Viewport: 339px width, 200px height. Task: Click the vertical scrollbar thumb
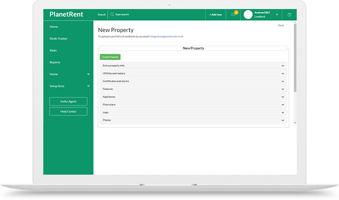[x=295, y=58]
